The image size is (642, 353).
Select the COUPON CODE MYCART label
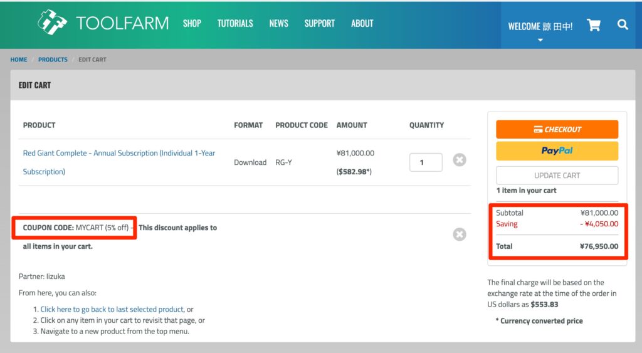76,227
